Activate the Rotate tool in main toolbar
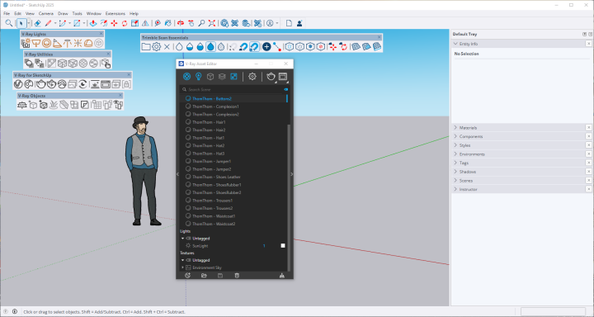Image resolution: width=594 pixels, height=317 pixels. point(125,23)
